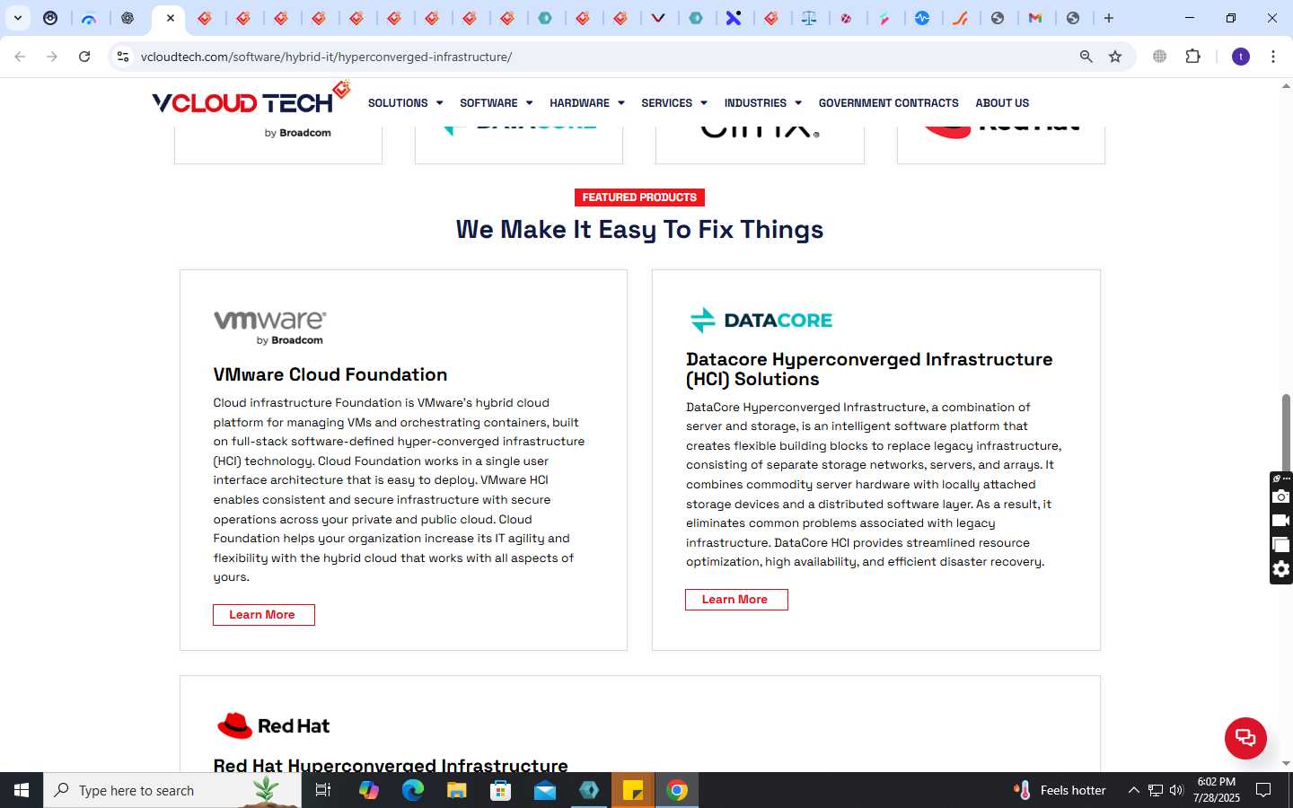
Task: Launch Microsoft Edge from the taskbar
Action: (x=412, y=790)
